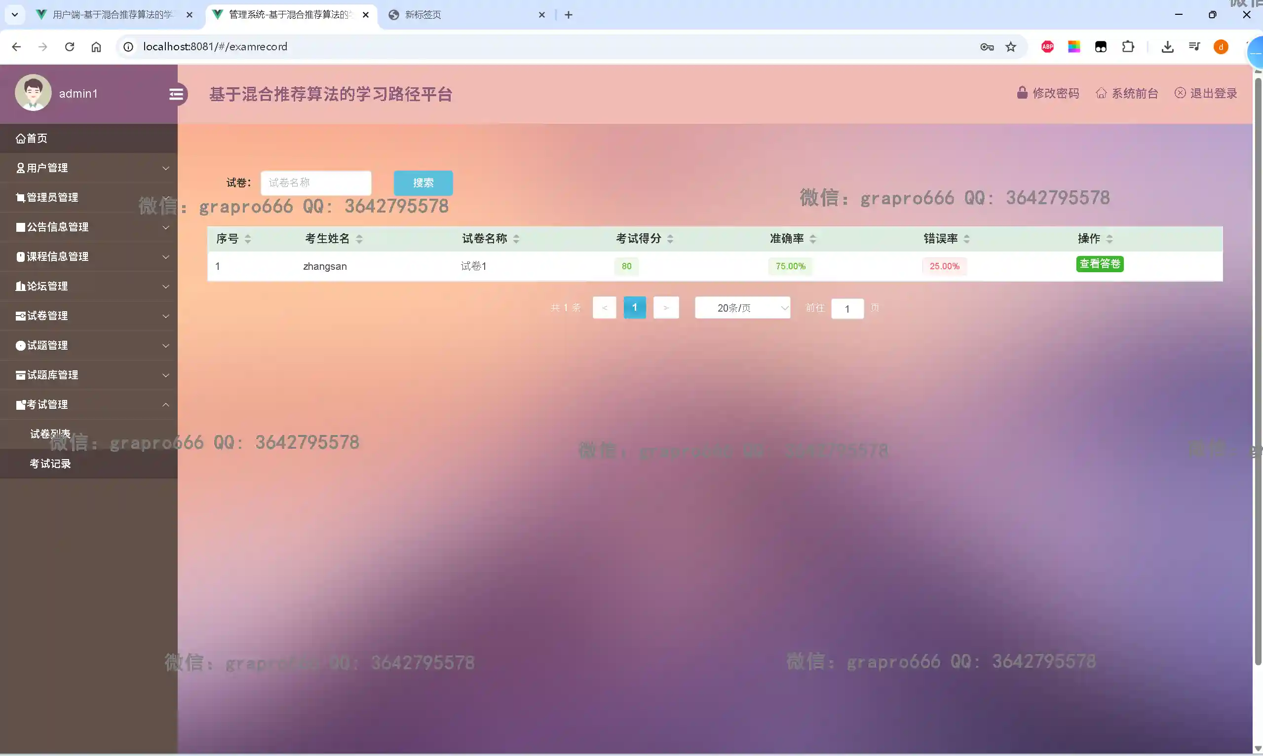Viewport: 1263px width, 756px height.
Task: Click the 退出登录 circle-x icon
Action: [x=1180, y=93]
